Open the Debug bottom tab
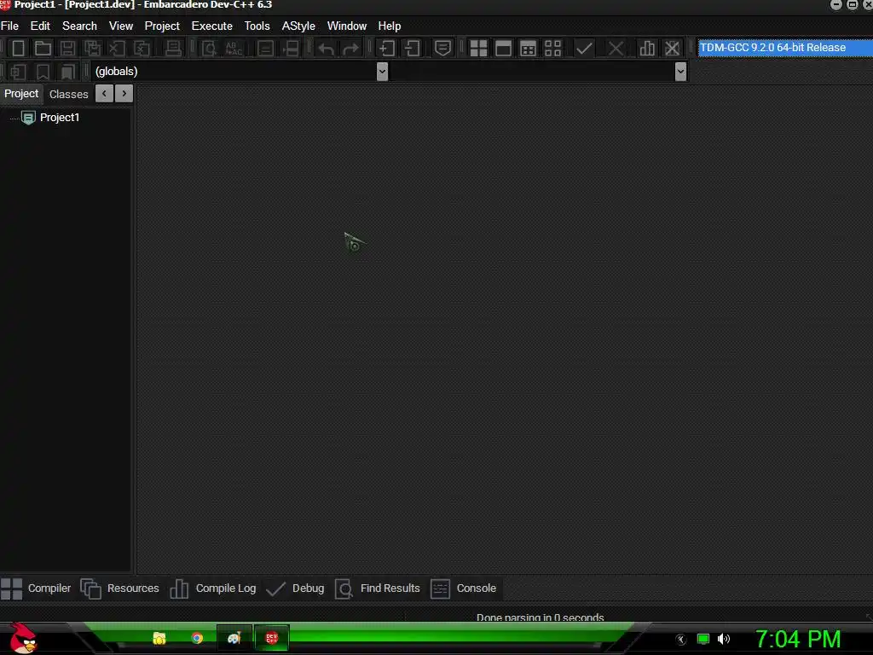This screenshot has height=655, width=873. coord(295,588)
